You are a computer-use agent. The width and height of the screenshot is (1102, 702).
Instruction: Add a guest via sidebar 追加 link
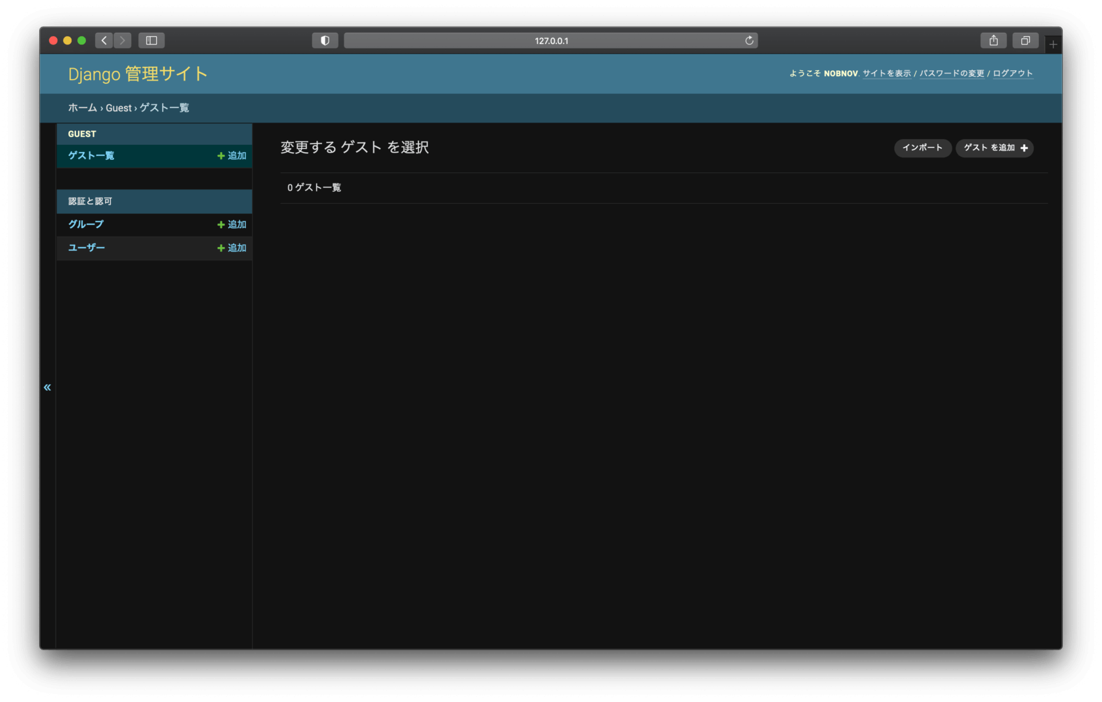[x=232, y=155]
